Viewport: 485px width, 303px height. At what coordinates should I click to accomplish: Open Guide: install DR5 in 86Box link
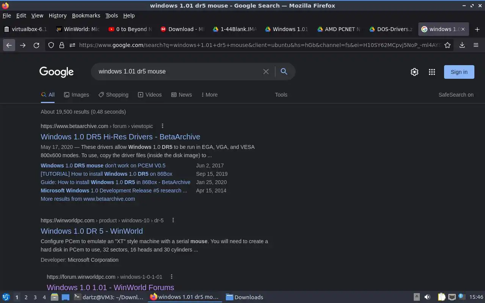pyautogui.click(x=116, y=182)
